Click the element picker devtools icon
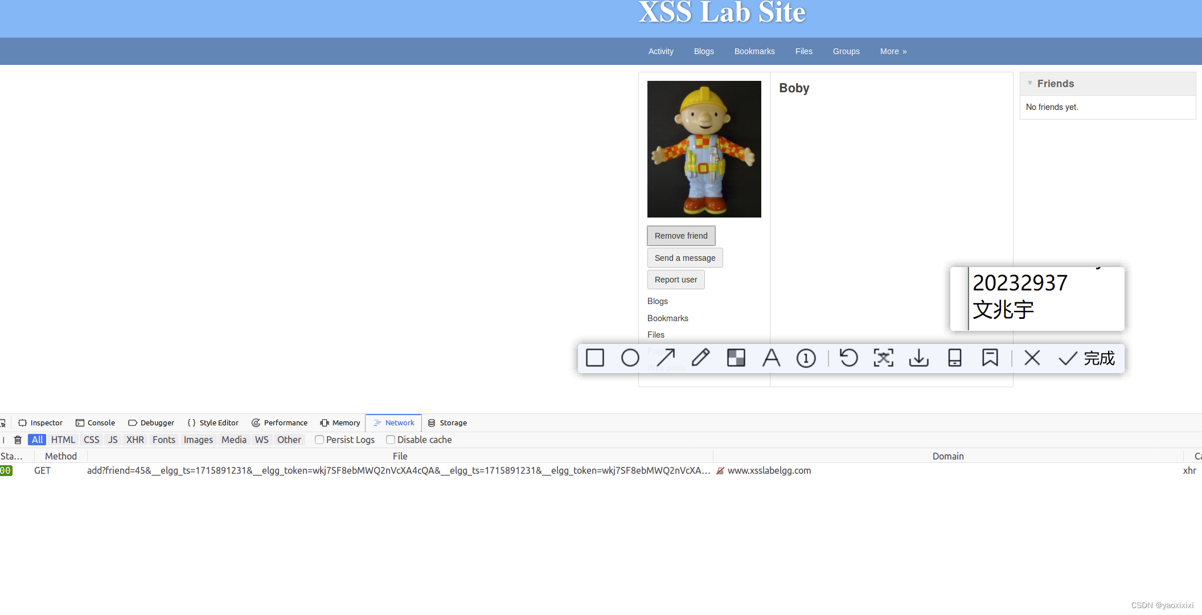This screenshot has height=615, width=1202. (3, 423)
